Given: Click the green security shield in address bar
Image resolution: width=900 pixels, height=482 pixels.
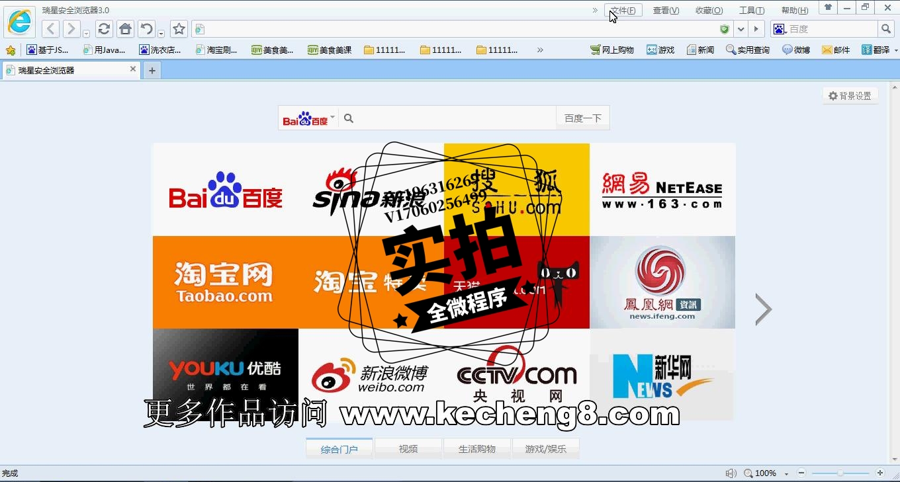Looking at the screenshot, I should (725, 29).
